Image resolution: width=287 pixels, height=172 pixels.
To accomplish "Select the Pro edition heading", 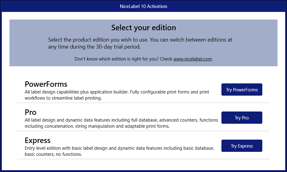I will coord(30,112).
